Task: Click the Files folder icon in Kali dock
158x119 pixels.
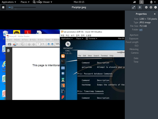Action: coord(63,68)
